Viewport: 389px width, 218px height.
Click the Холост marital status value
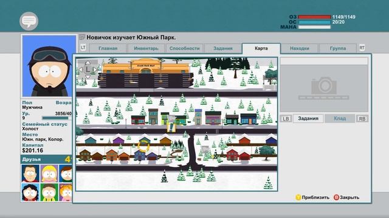pyautogui.click(x=30, y=129)
